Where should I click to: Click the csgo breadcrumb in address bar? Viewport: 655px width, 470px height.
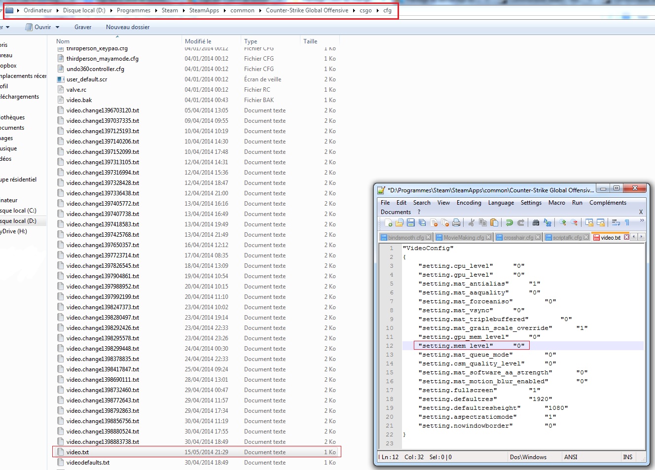coord(365,10)
